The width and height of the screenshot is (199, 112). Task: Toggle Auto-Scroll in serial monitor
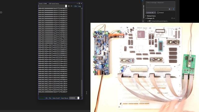pyautogui.click(x=56, y=98)
